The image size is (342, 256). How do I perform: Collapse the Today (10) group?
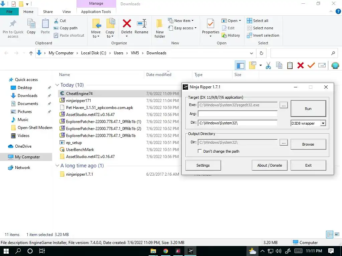point(57,85)
